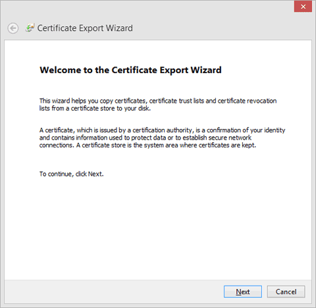This screenshot has height=308, width=316.
Task: Click the certificate icon beside the wizard title
Action: (x=30, y=28)
